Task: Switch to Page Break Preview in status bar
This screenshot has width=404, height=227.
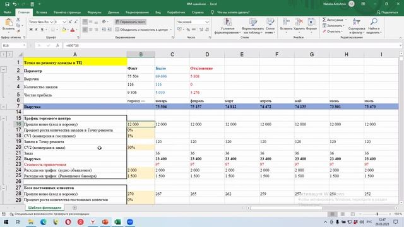Action: pyautogui.click(x=352, y=214)
